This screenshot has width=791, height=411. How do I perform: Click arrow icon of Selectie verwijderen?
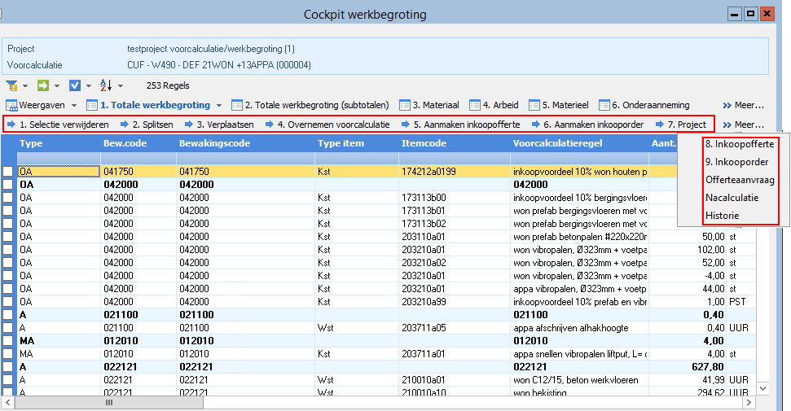click(x=11, y=125)
